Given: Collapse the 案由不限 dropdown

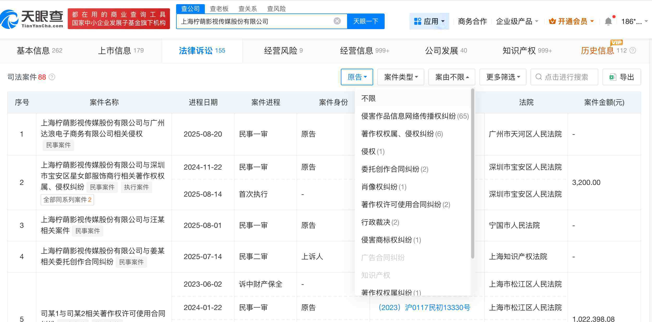Looking at the screenshot, I should click(452, 77).
